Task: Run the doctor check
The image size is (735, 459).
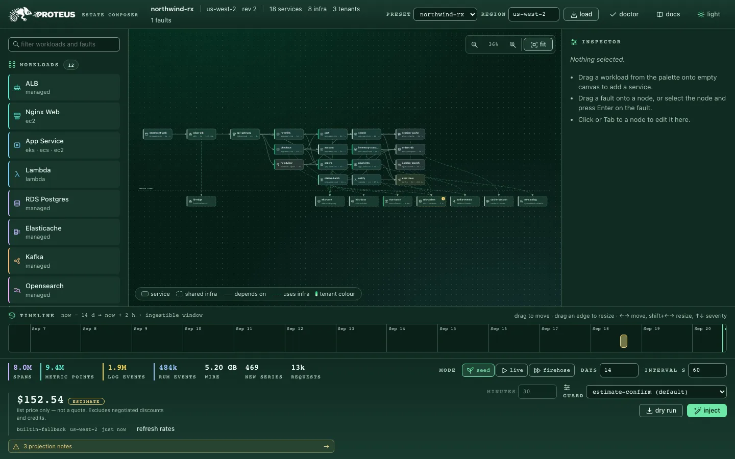Action: (x=624, y=14)
